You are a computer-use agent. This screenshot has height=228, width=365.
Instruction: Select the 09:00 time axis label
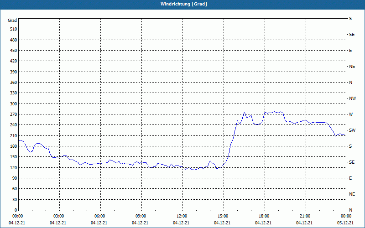[x=141, y=216]
